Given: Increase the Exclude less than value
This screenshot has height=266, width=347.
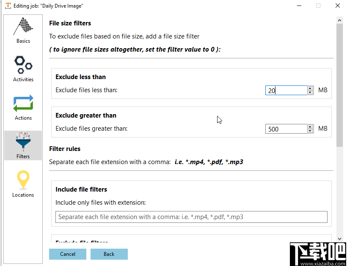Looking at the screenshot, I should click(x=310, y=88).
